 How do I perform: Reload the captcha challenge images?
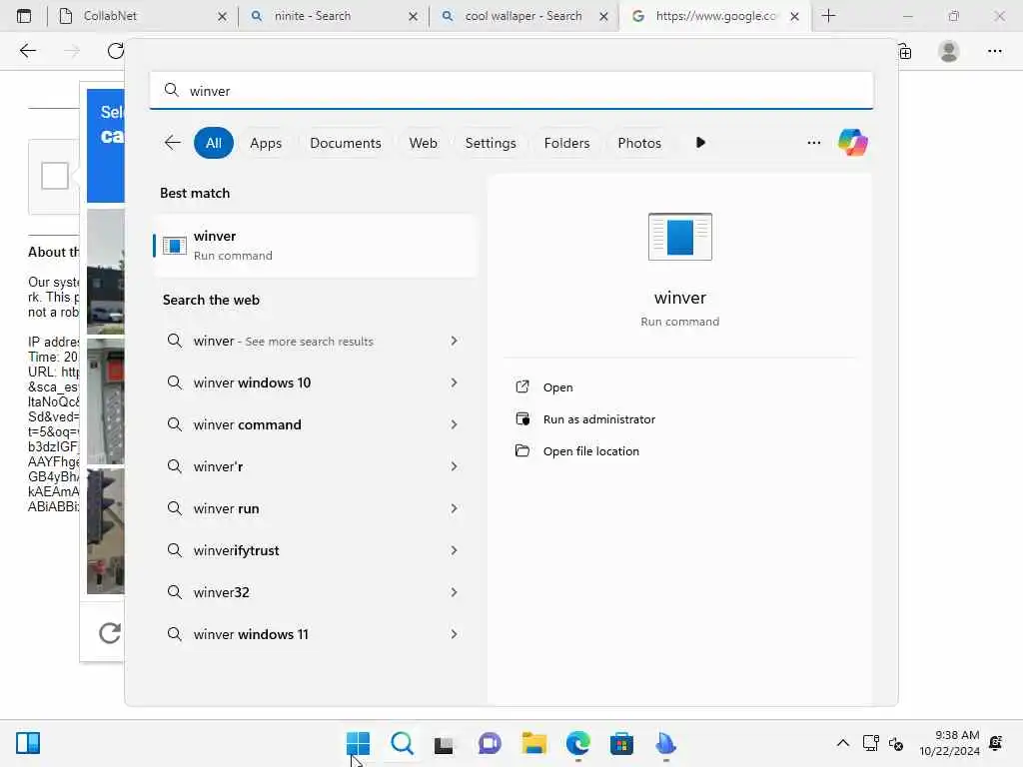(110, 632)
